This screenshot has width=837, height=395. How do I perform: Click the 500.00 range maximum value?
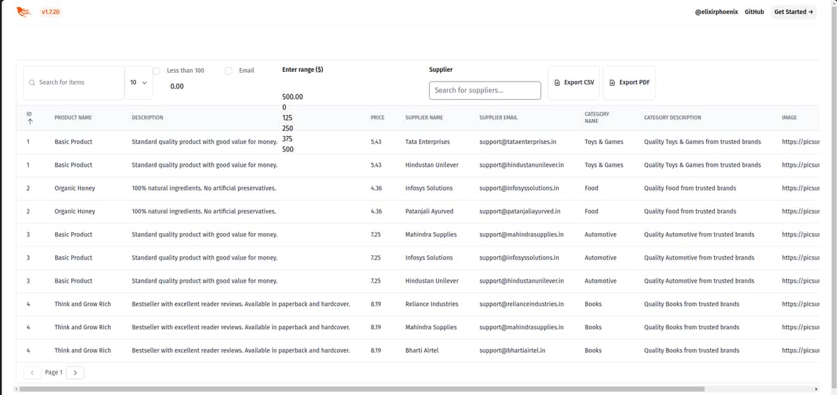point(293,97)
